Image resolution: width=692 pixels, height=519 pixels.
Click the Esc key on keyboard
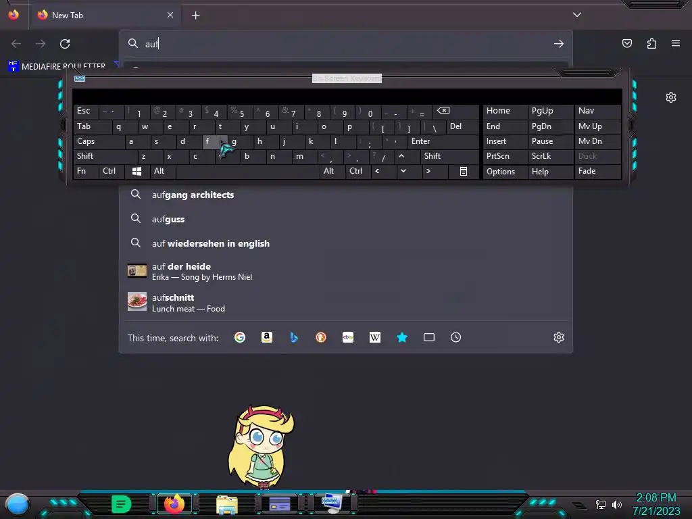(86, 111)
